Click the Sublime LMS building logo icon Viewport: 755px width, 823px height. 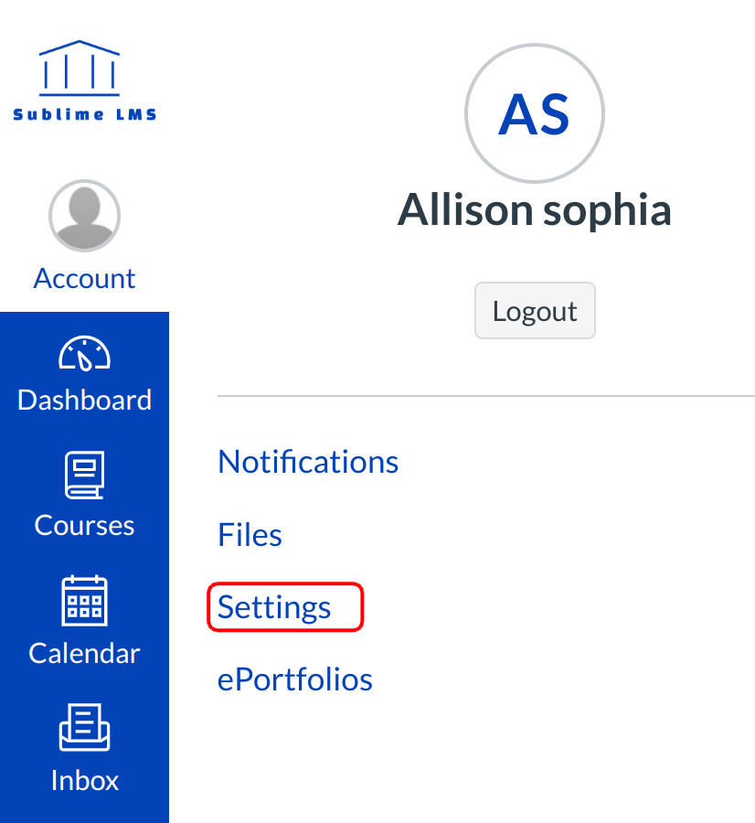coord(80,67)
